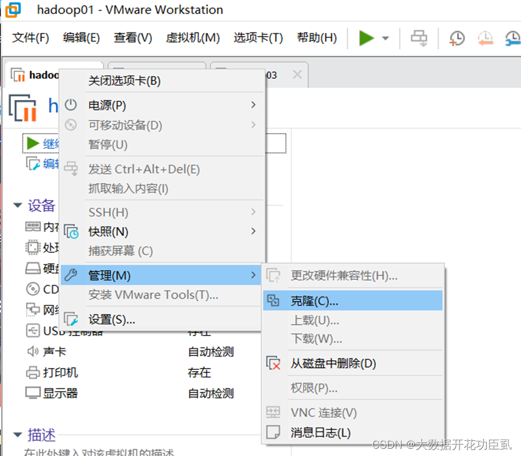
Task: Click the CD/DVD drive icon in 设备 list
Action: click(33, 289)
